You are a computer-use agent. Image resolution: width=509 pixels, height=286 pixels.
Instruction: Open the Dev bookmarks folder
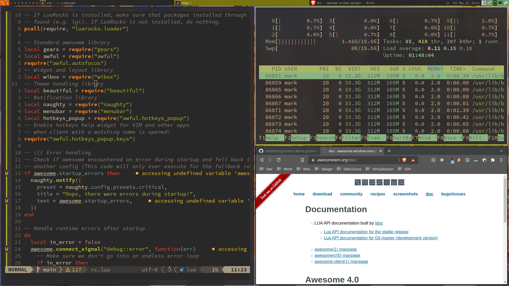(x=266, y=169)
